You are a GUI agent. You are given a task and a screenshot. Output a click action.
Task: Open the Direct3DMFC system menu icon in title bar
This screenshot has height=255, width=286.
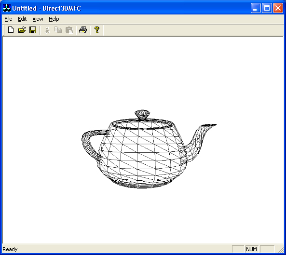click(x=7, y=8)
